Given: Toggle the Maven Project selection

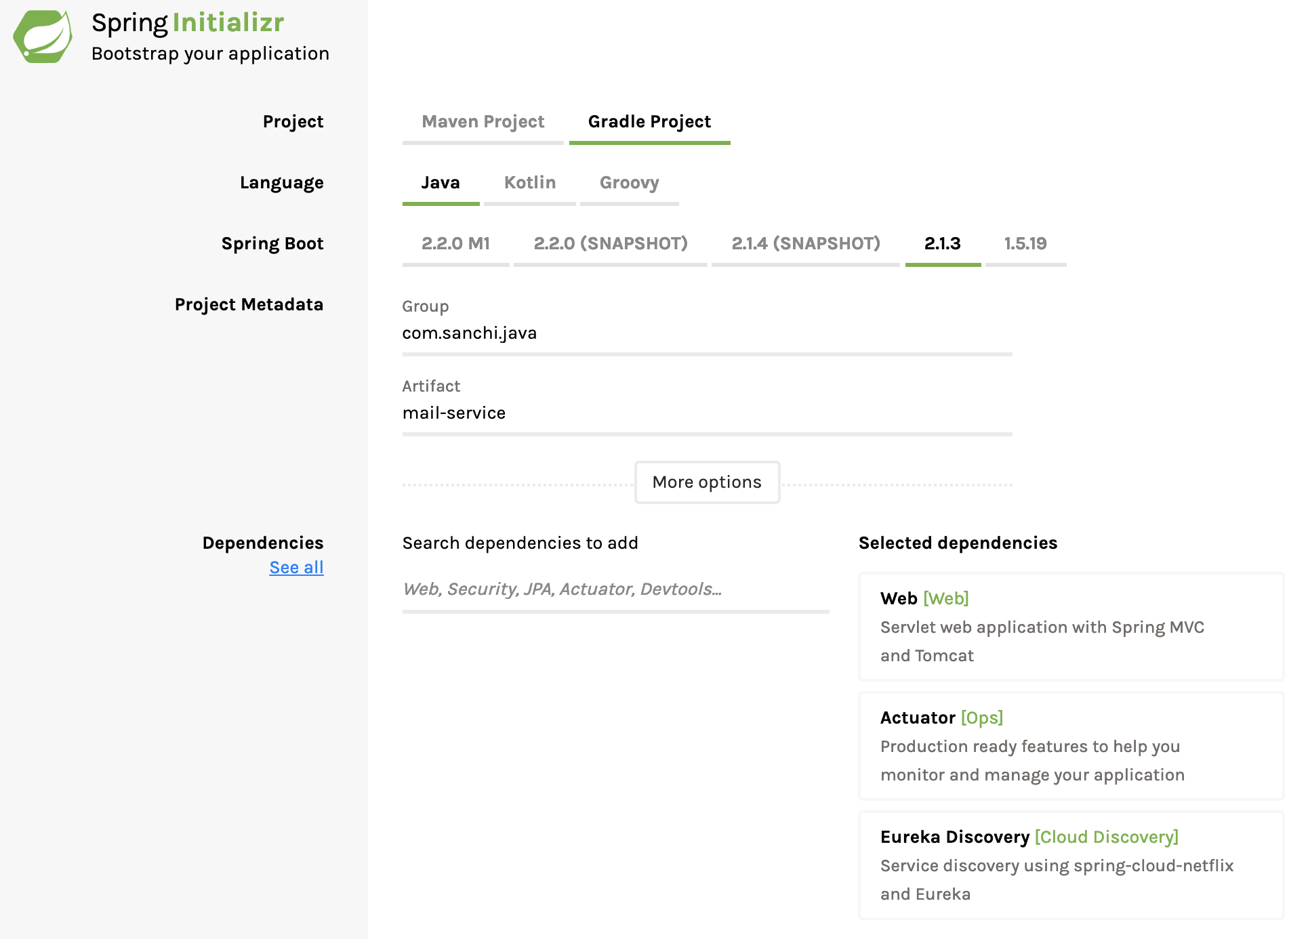Looking at the screenshot, I should tap(483, 122).
